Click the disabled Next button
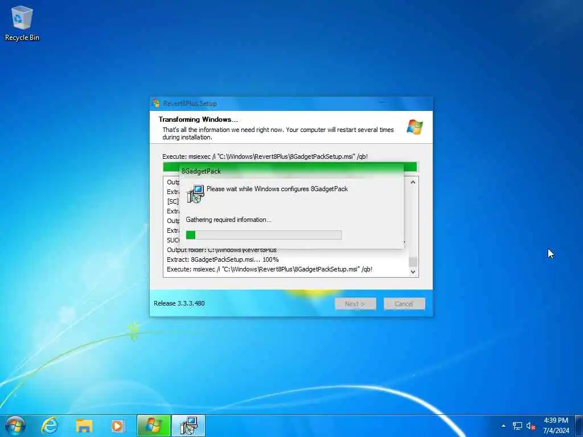 pos(355,304)
